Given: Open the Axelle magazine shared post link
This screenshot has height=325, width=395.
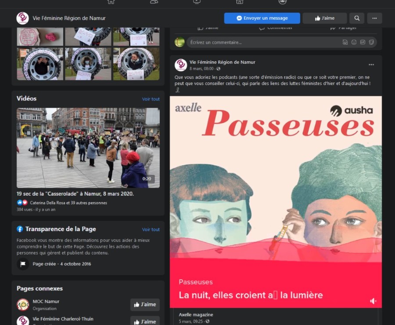Looking at the screenshot, I should [196, 314].
